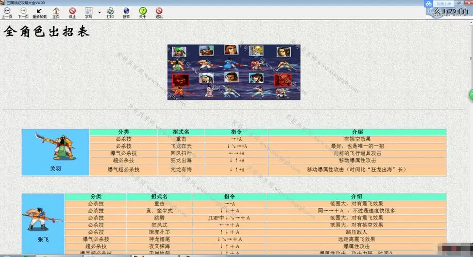473x257 pixels.
Task: Select the 张飞 name label
Action: [x=43, y=240]
